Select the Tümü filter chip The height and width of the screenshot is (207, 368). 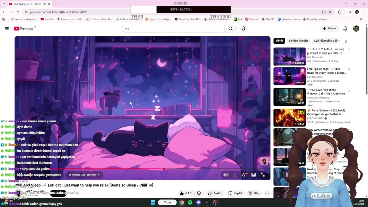(279, 41)
